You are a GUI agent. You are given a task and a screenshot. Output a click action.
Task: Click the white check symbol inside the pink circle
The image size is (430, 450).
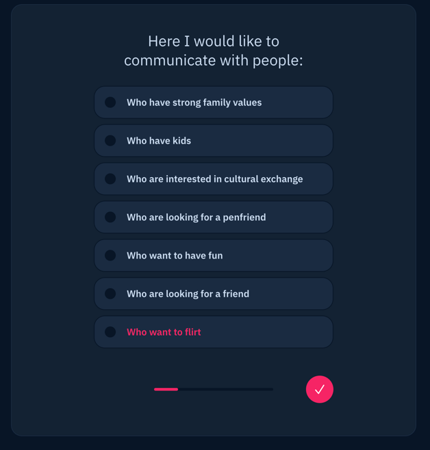[320, 390]
